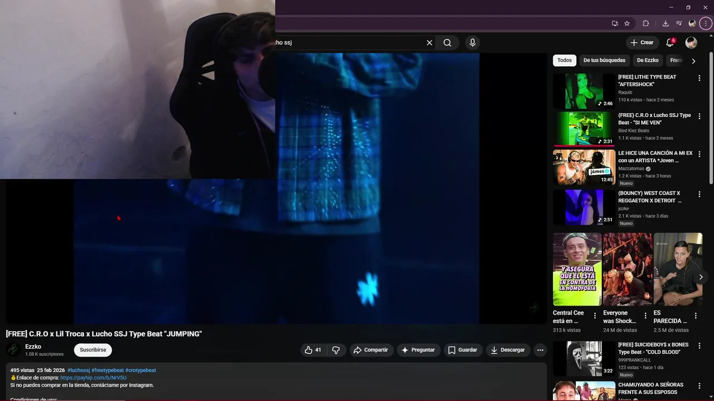
Task: Open options for Central Cee short
Action: click(595, 315)
